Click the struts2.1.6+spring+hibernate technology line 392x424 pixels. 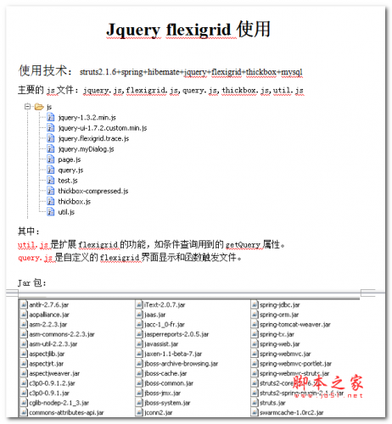[191, 72]
